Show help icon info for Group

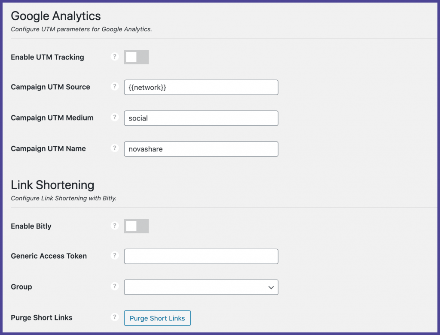(114, 286)
